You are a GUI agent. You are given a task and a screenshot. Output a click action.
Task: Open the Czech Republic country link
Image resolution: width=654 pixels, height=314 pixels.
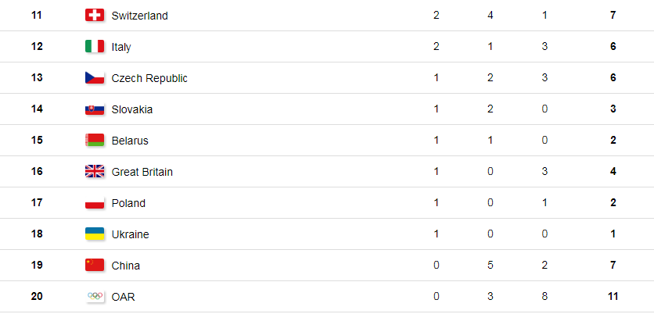pos(149,78)
